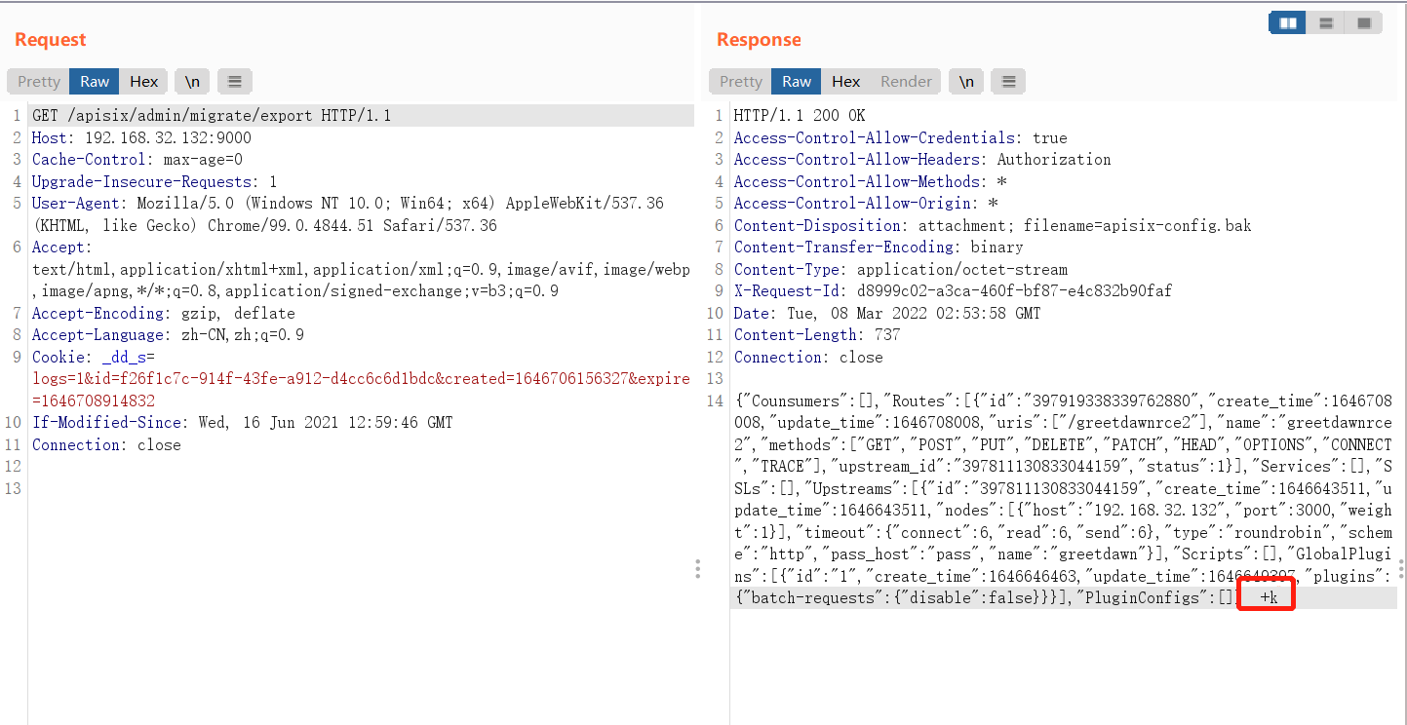Viewport: 1407px width, 725px height.
Task: Click the Access-Control-Allow-Origin header line
Action: coord(867,204)
